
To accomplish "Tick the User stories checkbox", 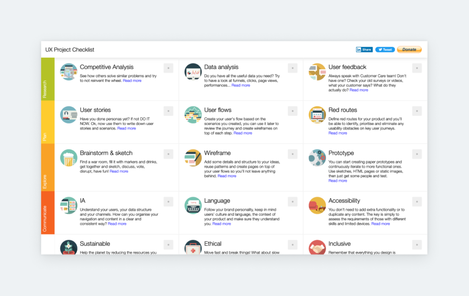I will [169, 111].
